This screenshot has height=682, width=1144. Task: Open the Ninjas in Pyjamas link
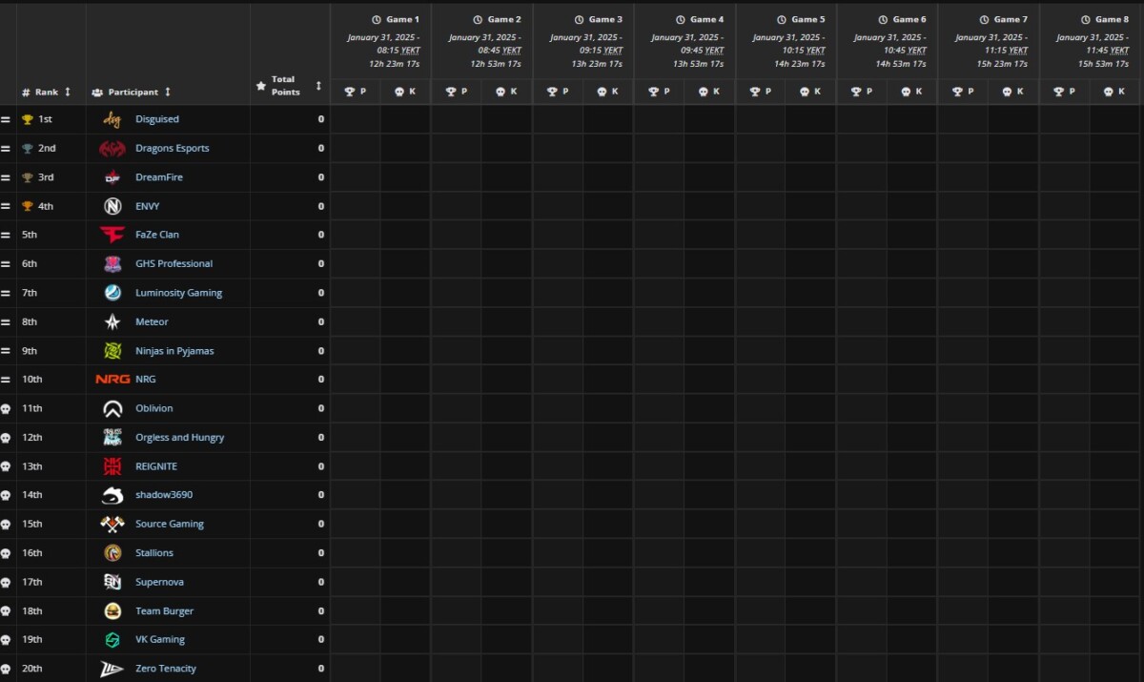coord(174,351)
